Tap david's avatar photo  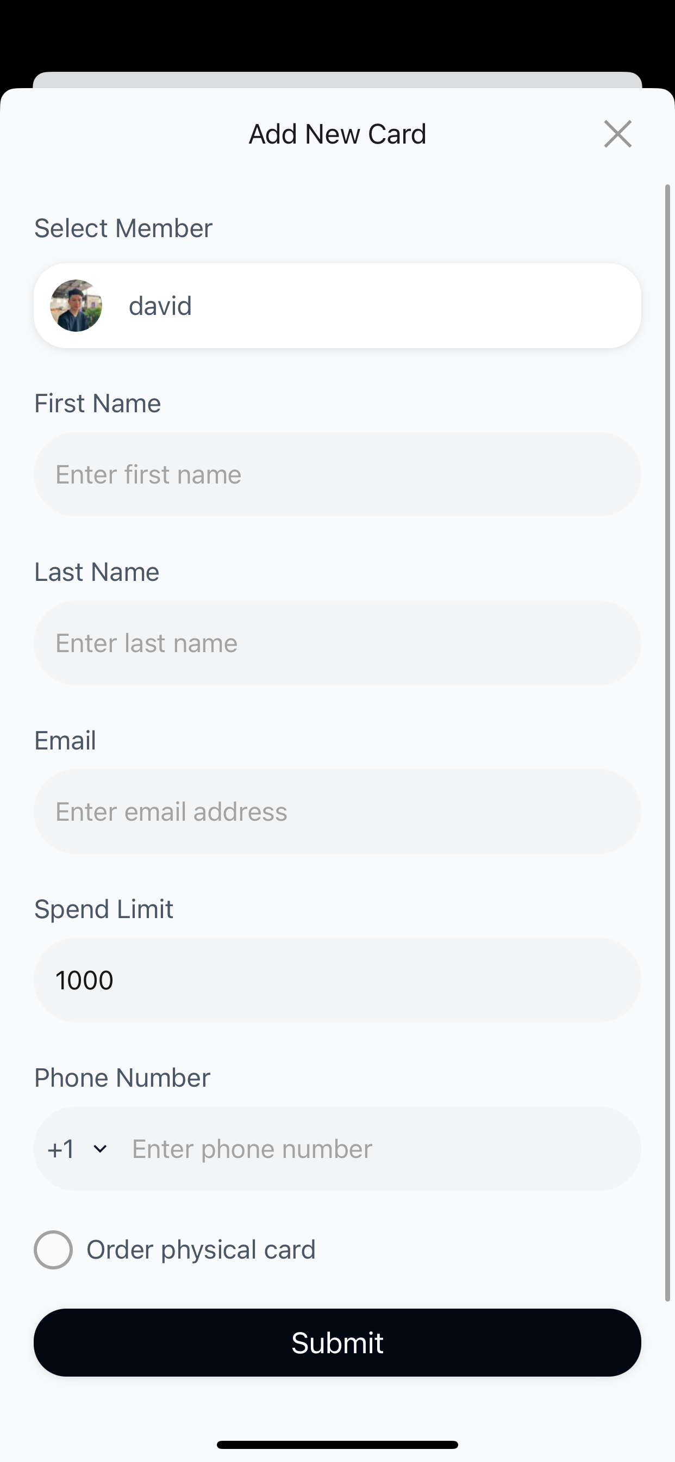[76, 305]
